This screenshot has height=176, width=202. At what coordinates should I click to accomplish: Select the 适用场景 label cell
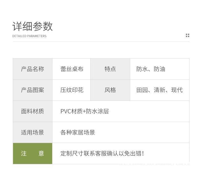[x=32, y=133]
